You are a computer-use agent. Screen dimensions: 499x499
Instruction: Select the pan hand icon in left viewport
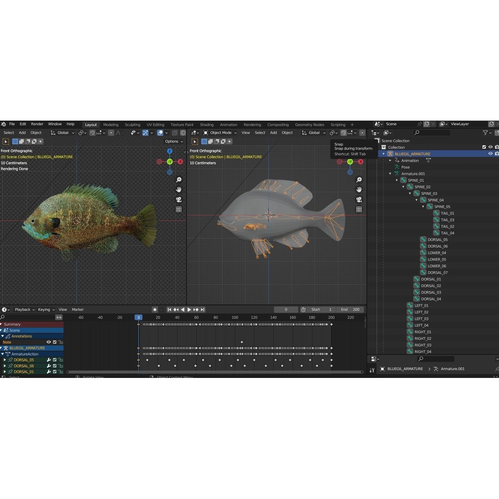tap(179, 190)
